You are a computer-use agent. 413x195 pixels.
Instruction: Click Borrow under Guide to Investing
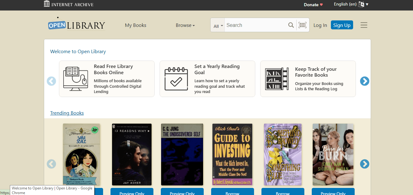pos(232,192)
